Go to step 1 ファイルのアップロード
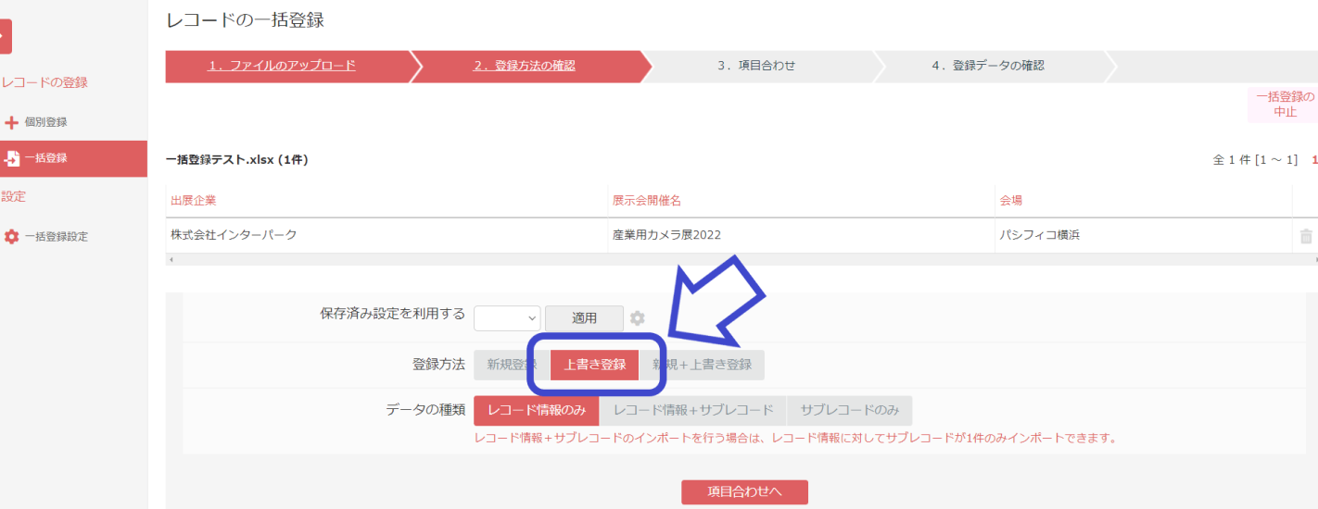This screenshot has height=509, width=1318. point(281,66)
